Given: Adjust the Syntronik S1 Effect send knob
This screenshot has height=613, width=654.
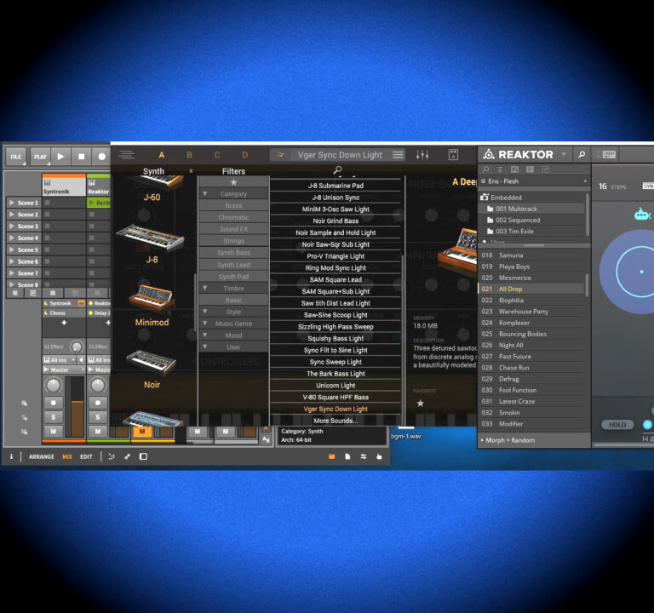Looking at the screenshot, I should point(77,347).
